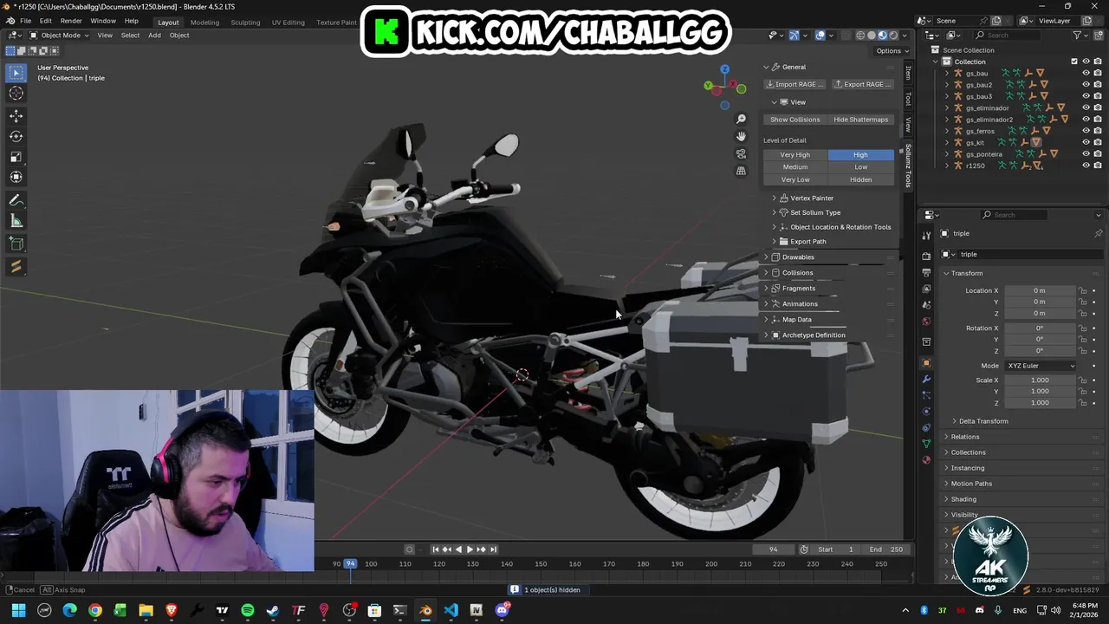This screenshot has height=624, width=1109.
Task: Activate the Transform tool
Action: click(16, 178)
